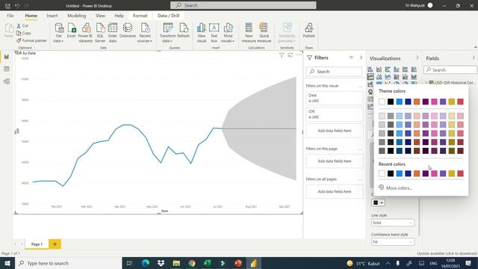
Task: Open the color dropdown button
Action: click(x=378, y=202)
